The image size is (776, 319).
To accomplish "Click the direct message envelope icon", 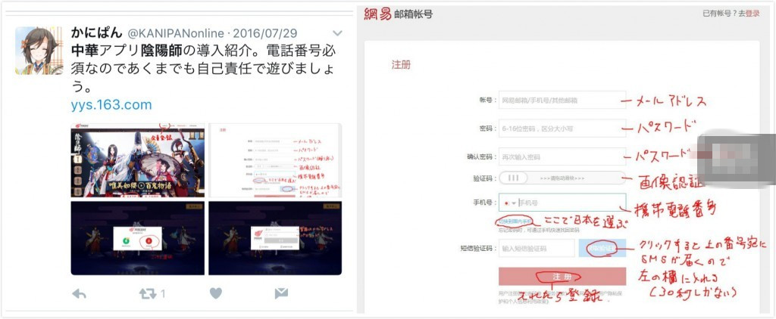I will 281,294.
